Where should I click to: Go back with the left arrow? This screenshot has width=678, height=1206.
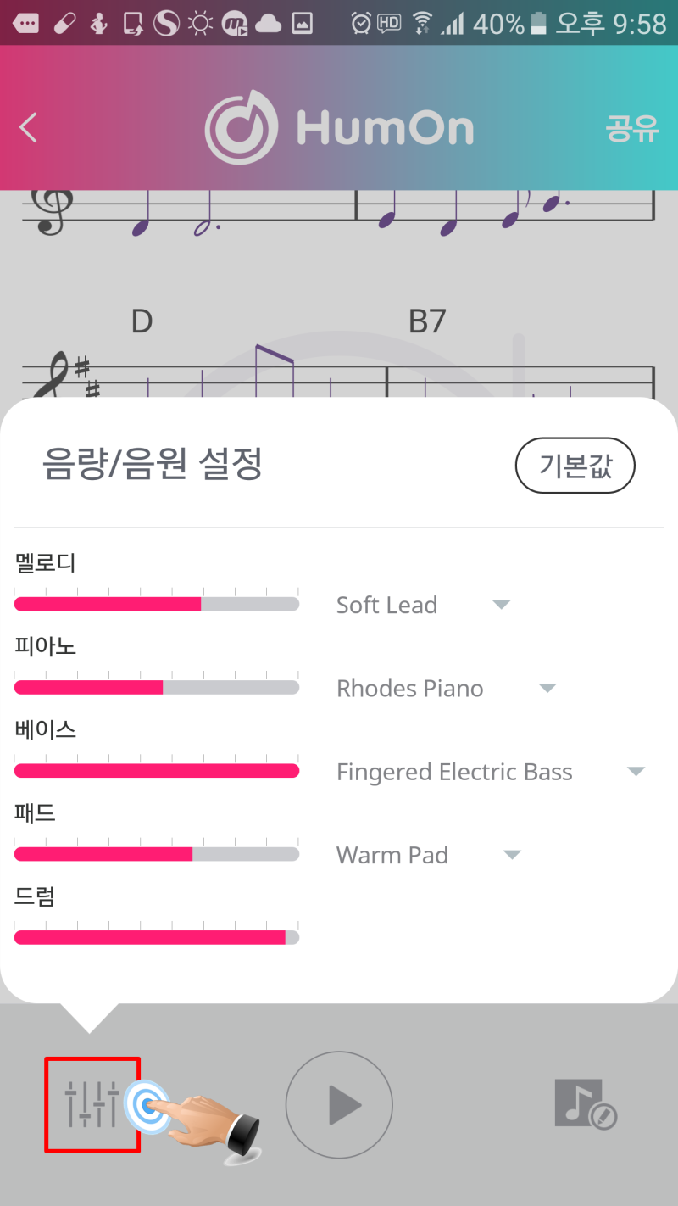click(x=29, y=127)
